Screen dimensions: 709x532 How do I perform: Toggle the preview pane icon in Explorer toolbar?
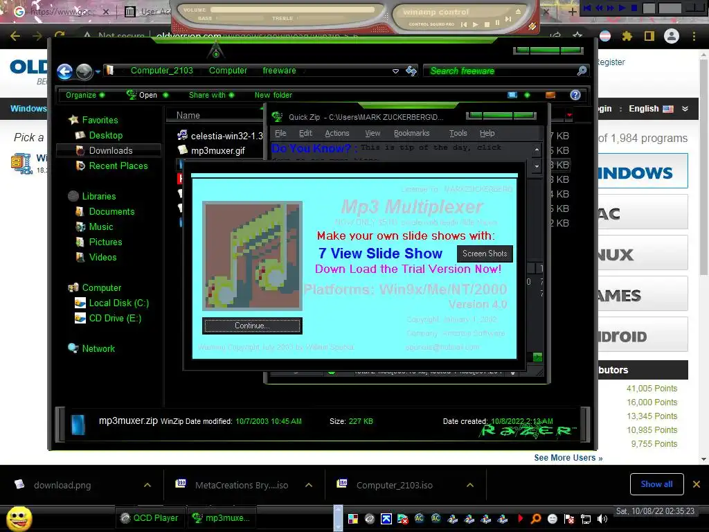(x=550, y=95)
